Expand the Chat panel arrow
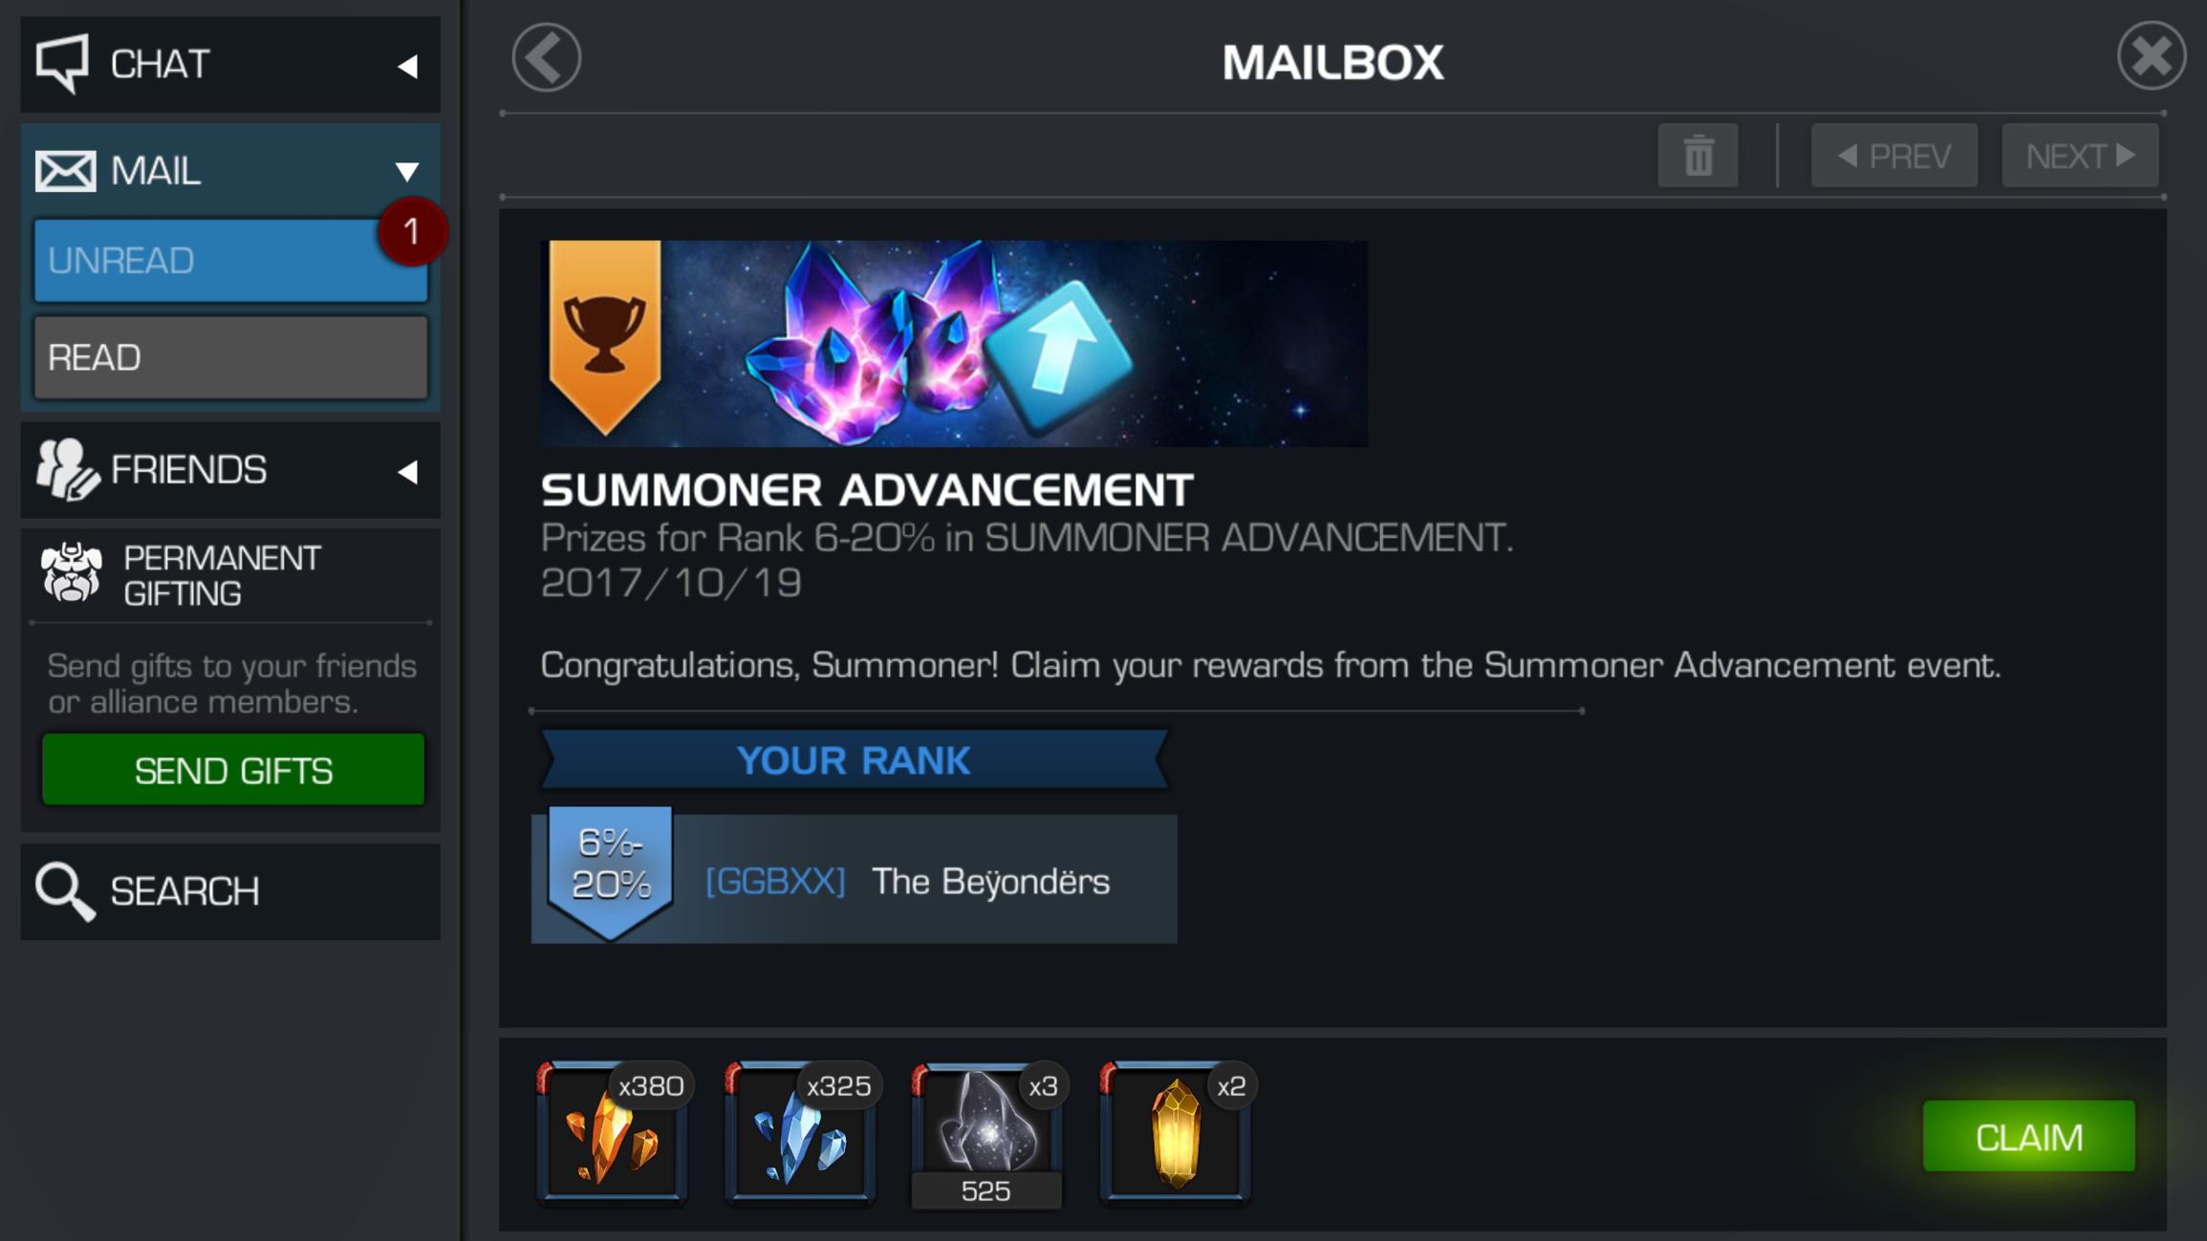The height and width of the screenshot is (1241, 2207). [x=408, y=66]
